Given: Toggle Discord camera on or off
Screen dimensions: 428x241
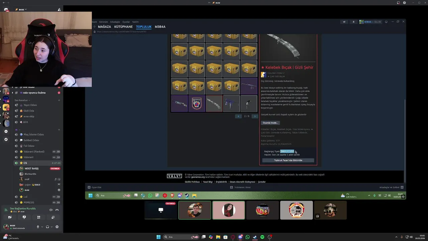Looking at the screenshot, I should [x=10, y=217].
